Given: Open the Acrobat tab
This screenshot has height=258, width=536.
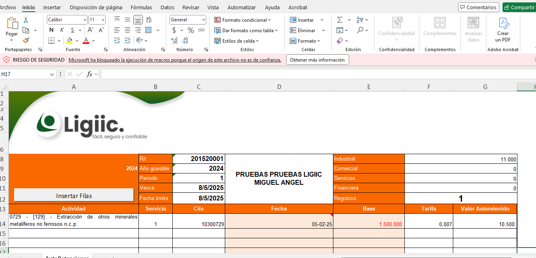Looking at the screenshot, I should (298, 7).
